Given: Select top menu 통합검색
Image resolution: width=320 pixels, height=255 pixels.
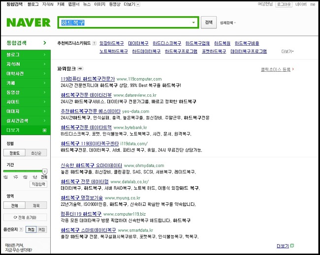Looking at the screenshot, I should [x=14, y=4].
